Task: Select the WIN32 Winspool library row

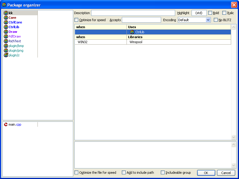Action: tap(152, 42)
